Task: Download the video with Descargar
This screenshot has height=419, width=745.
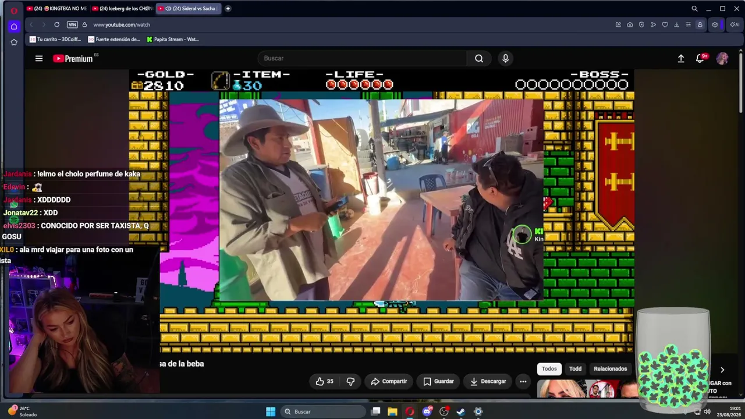Action: 488,381
